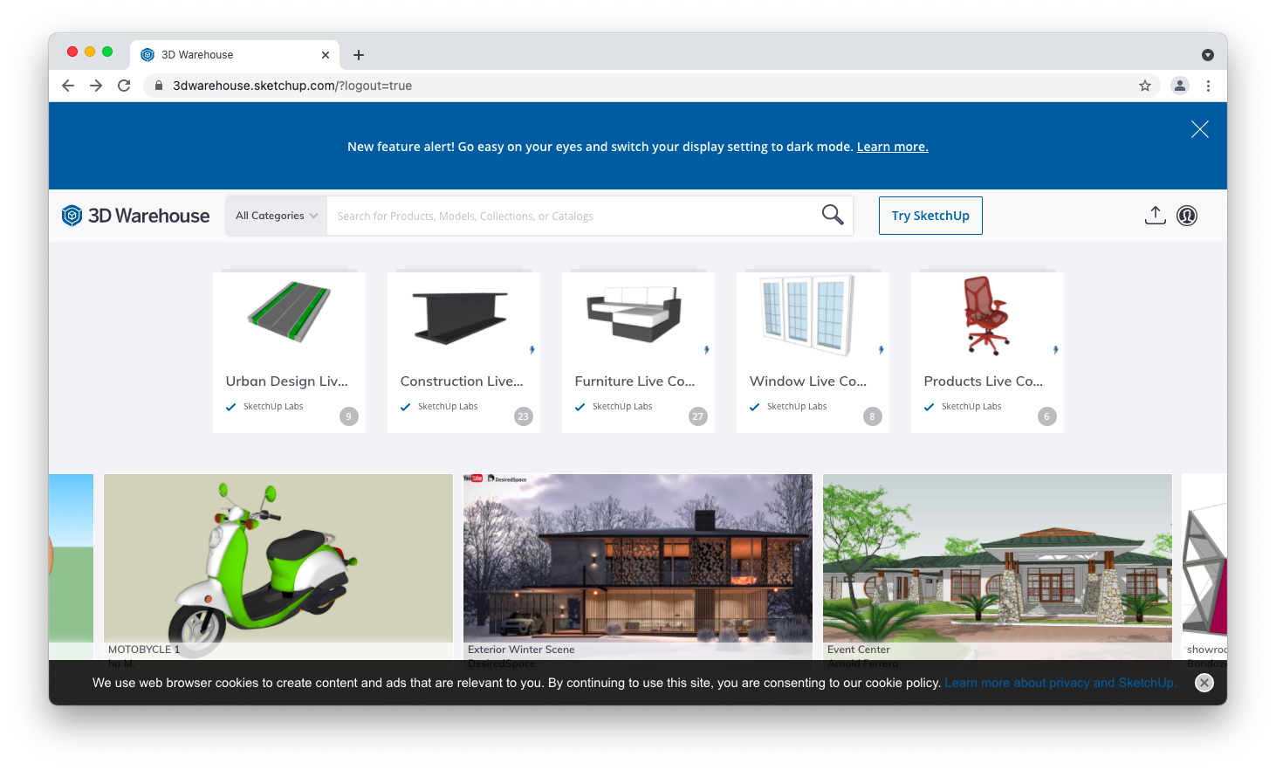Click SketchUp Labs under Window Live
The width and height of the screenshot is (1276, 770).
(x=797, y=407)
